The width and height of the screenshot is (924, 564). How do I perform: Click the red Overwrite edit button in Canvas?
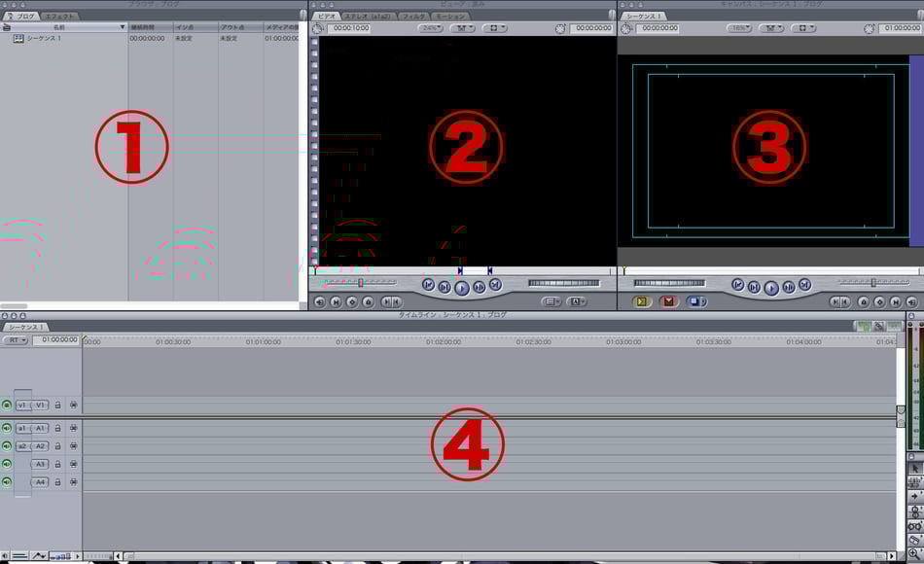[669, 301]
